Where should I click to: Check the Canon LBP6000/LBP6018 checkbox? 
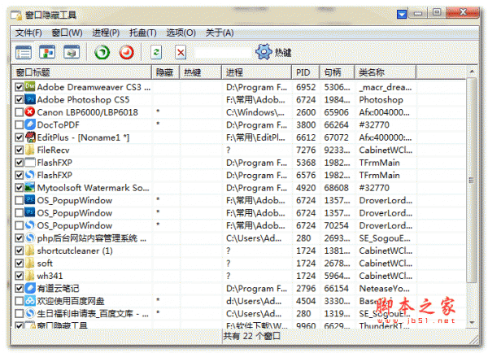[x=19, y=112]
